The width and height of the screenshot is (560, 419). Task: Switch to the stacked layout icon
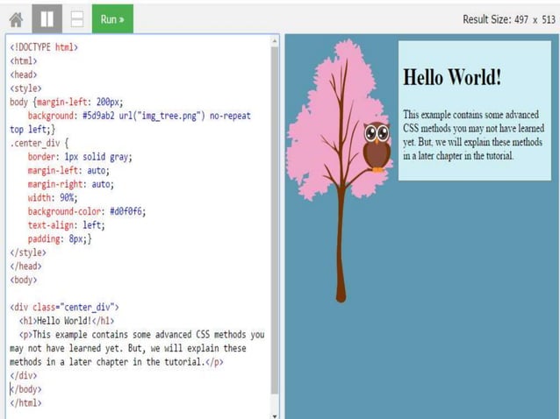click(77, 18)
